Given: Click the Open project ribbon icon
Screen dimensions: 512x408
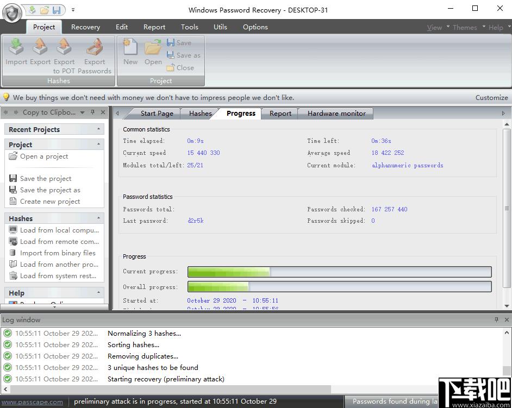Looking at the screenshot, I should click(x=153, y=46).
